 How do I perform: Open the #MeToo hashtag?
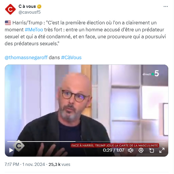click(x=34, y=30)
